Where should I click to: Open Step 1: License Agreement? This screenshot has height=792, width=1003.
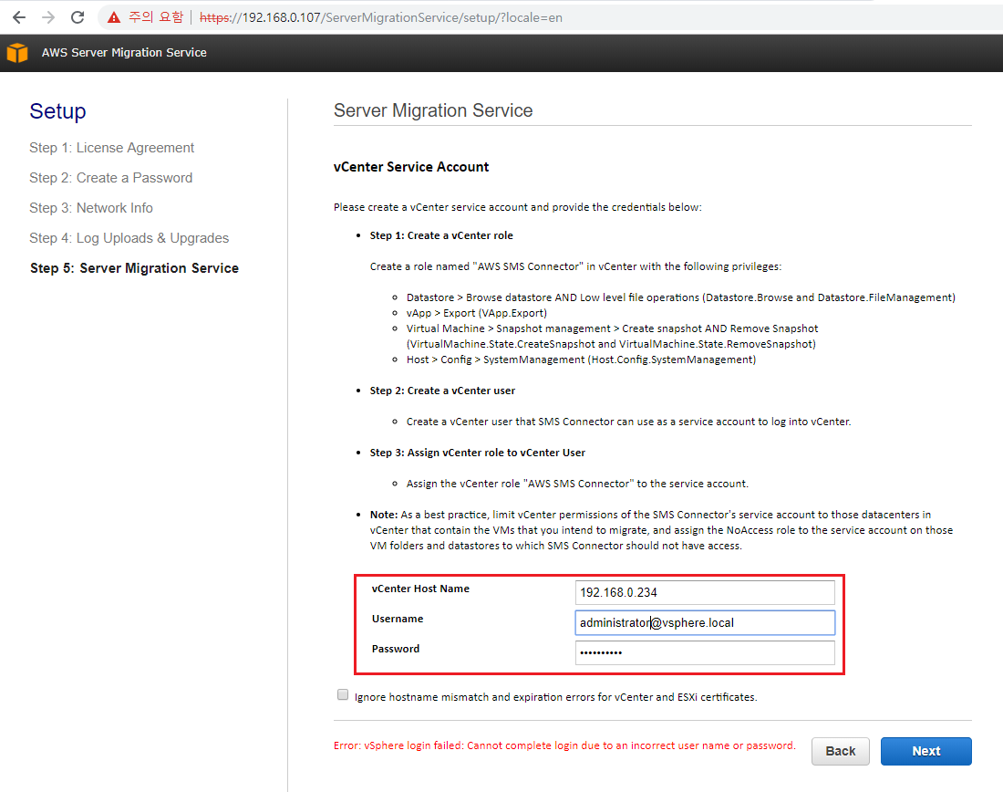tap(111, 148)
